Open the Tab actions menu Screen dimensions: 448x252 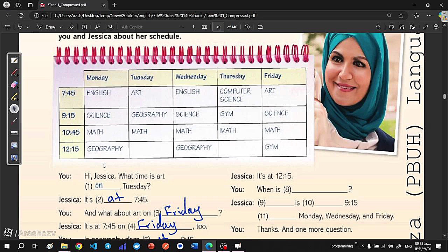pyautogui.click(x=30, y=5)
